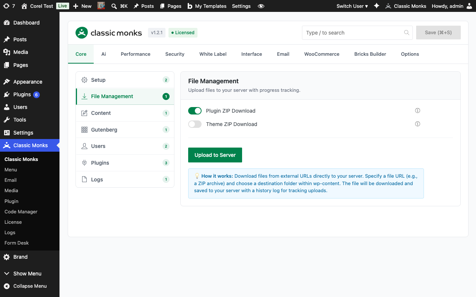The width and height of the screenshot is (476, 297).
Task: Go to WordPress Dashboard
Action: pos(30,23)
